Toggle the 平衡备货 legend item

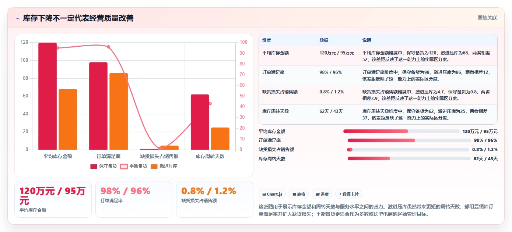[134, 166]
